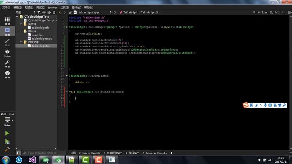Screen dimensions: 292x164
Task: Open the Sogou toolbar wrench settings icon
Action: pos(284,105)
